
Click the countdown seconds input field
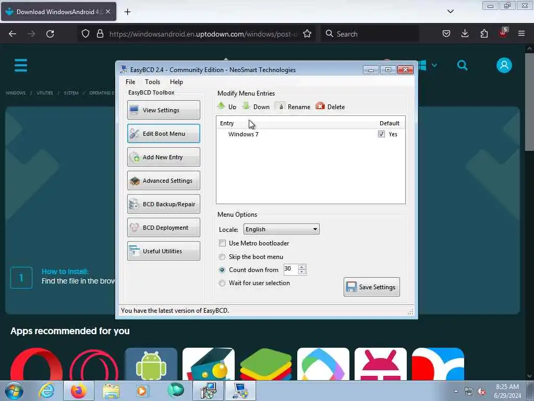tap(290, 269)
